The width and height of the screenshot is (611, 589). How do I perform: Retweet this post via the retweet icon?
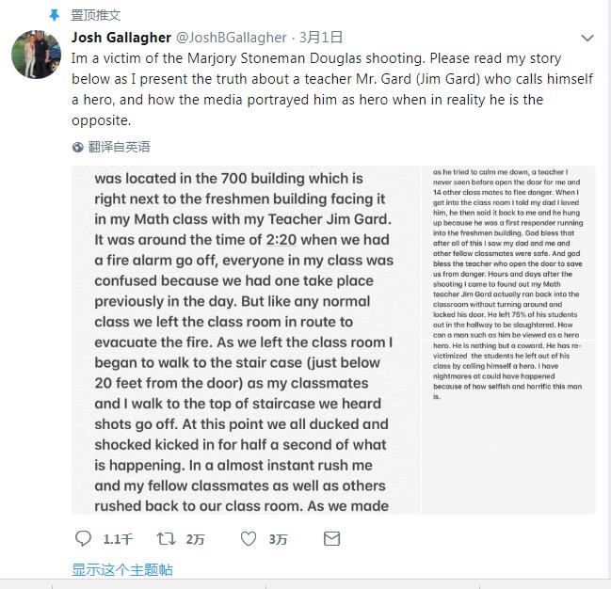[x=165, y=539]
